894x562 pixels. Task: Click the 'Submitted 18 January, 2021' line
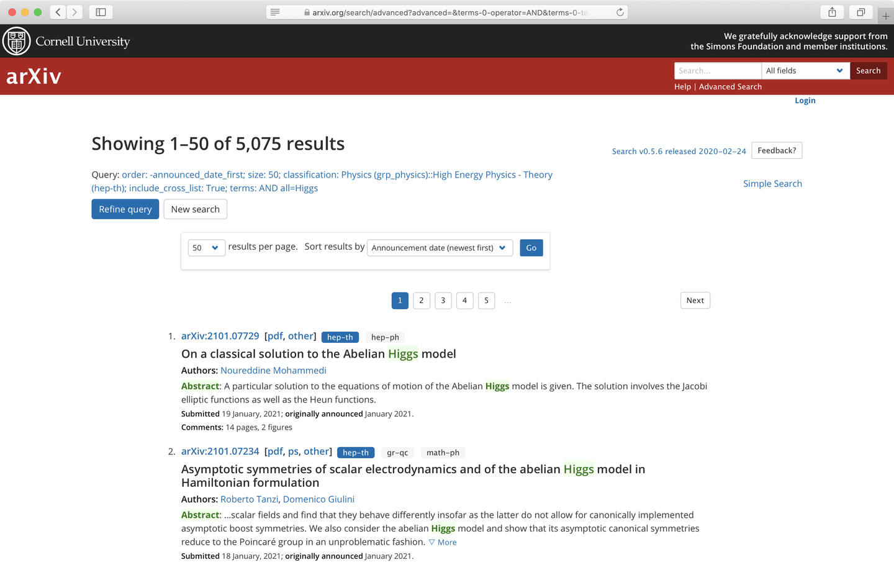coord(297,556)
